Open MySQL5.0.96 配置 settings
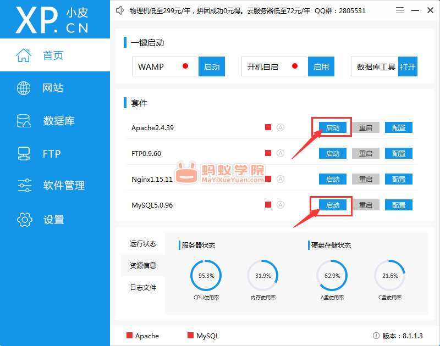440x346 pixels. point(398,205)
